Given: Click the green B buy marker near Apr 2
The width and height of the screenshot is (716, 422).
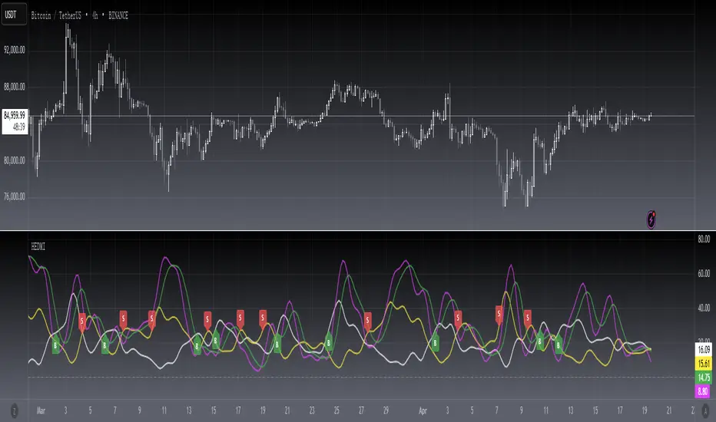Looking at the screenshot, I should pos(435,343).
